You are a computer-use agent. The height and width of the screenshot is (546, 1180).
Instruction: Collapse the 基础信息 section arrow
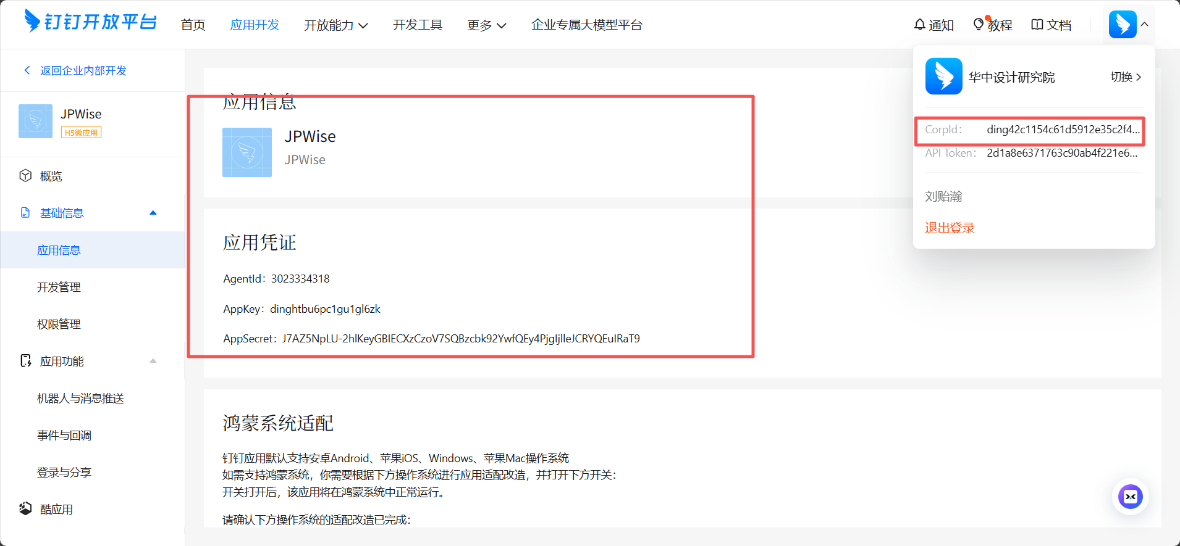tap(153, 213)
